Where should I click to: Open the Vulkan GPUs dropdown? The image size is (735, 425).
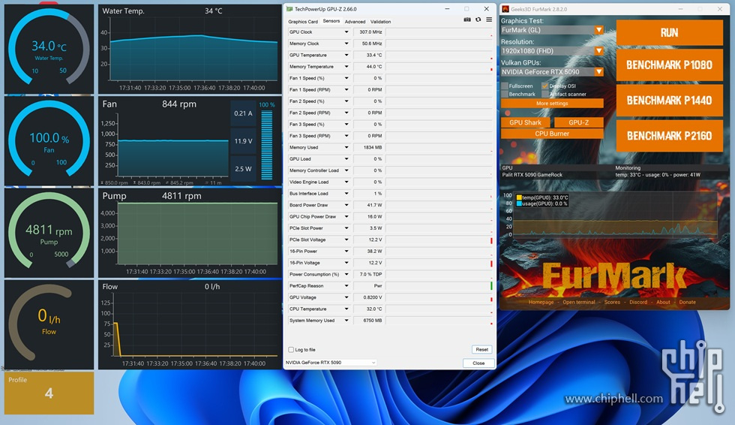(552, 72)
